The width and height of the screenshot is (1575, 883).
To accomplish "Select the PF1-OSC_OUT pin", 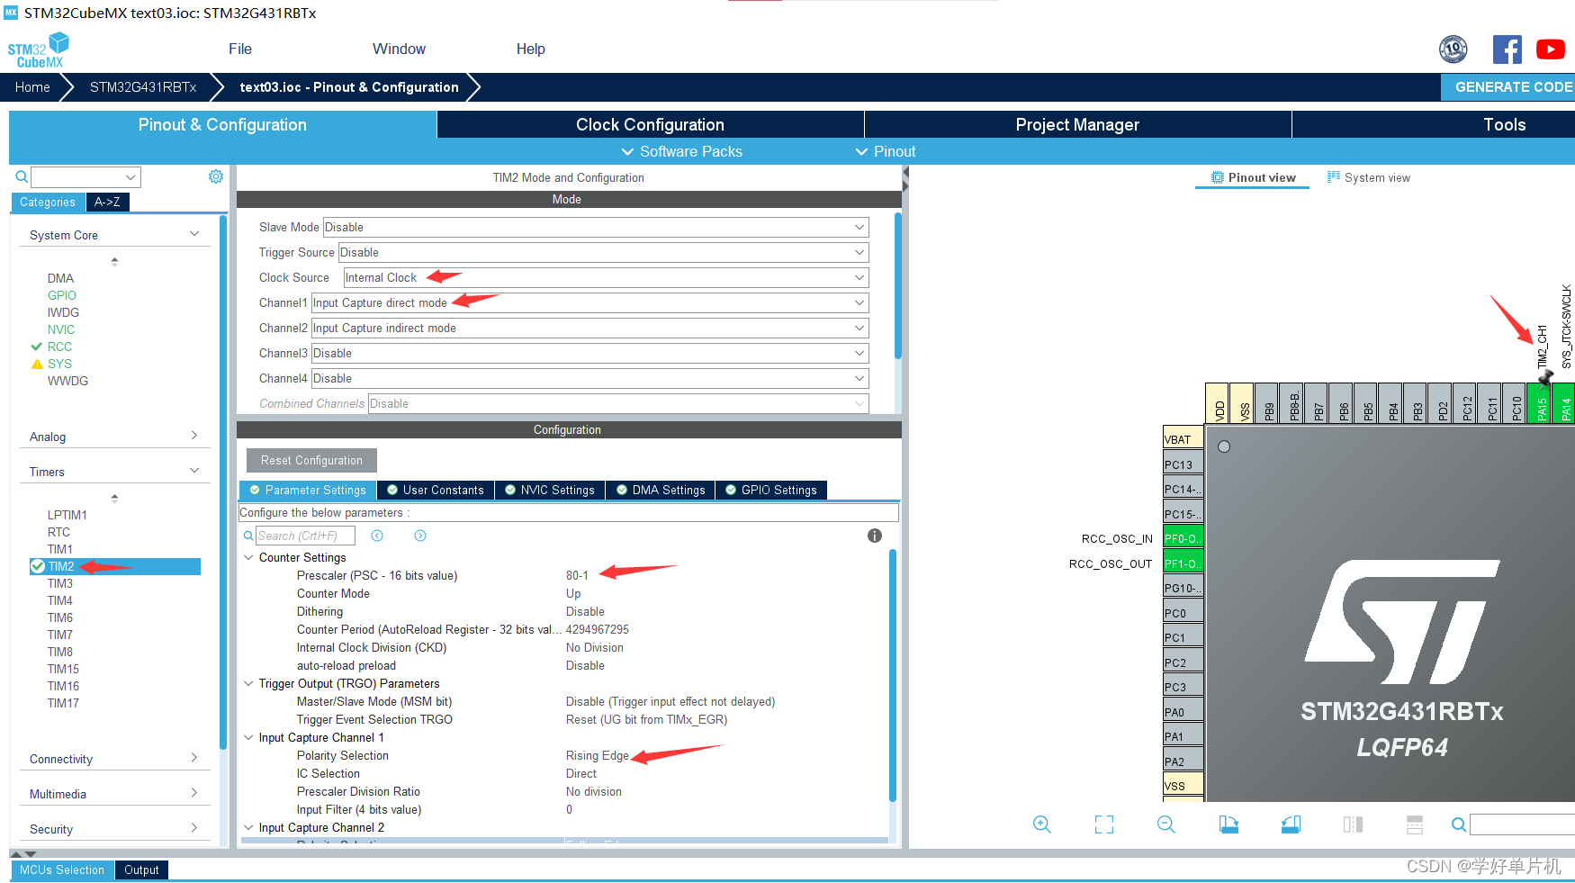I will (1183, 563).
